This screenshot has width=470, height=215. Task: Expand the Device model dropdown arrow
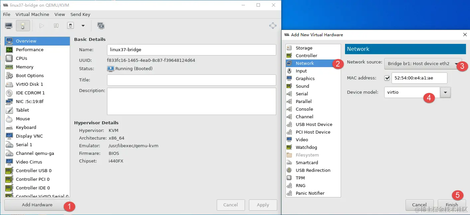click(x=445, y=92)
